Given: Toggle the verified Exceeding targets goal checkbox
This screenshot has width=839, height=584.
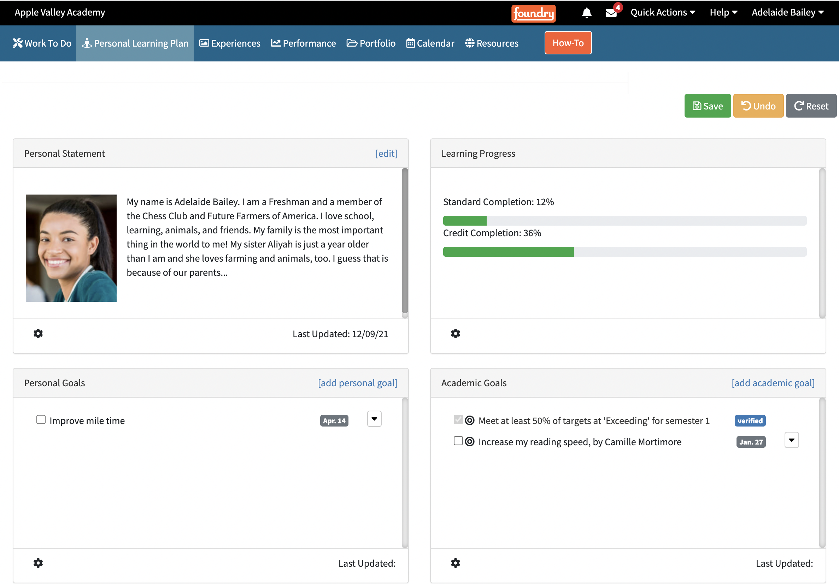Looking at the screenshot, I should pyautogui.click(x=458, y=420).
